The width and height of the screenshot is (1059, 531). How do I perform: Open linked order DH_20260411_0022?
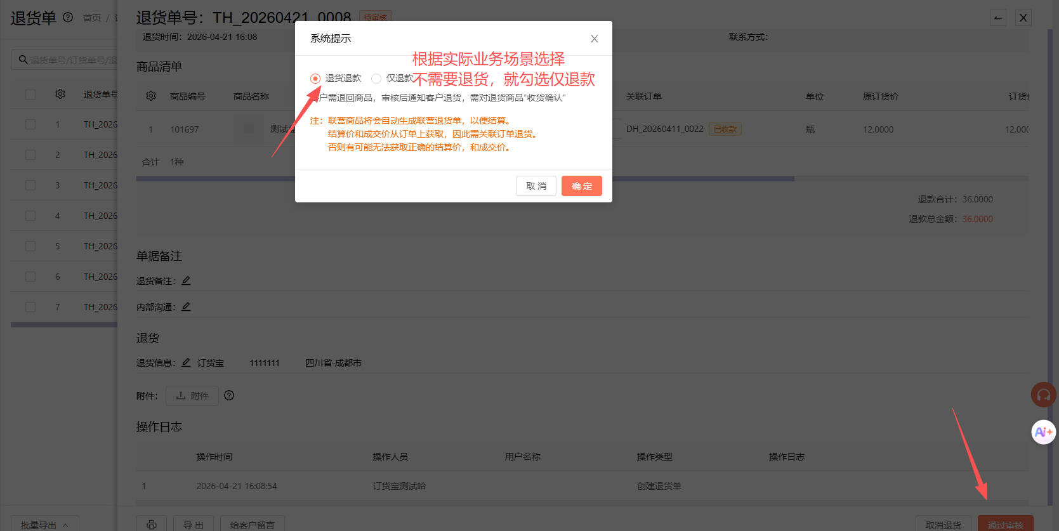pos(665,129)
